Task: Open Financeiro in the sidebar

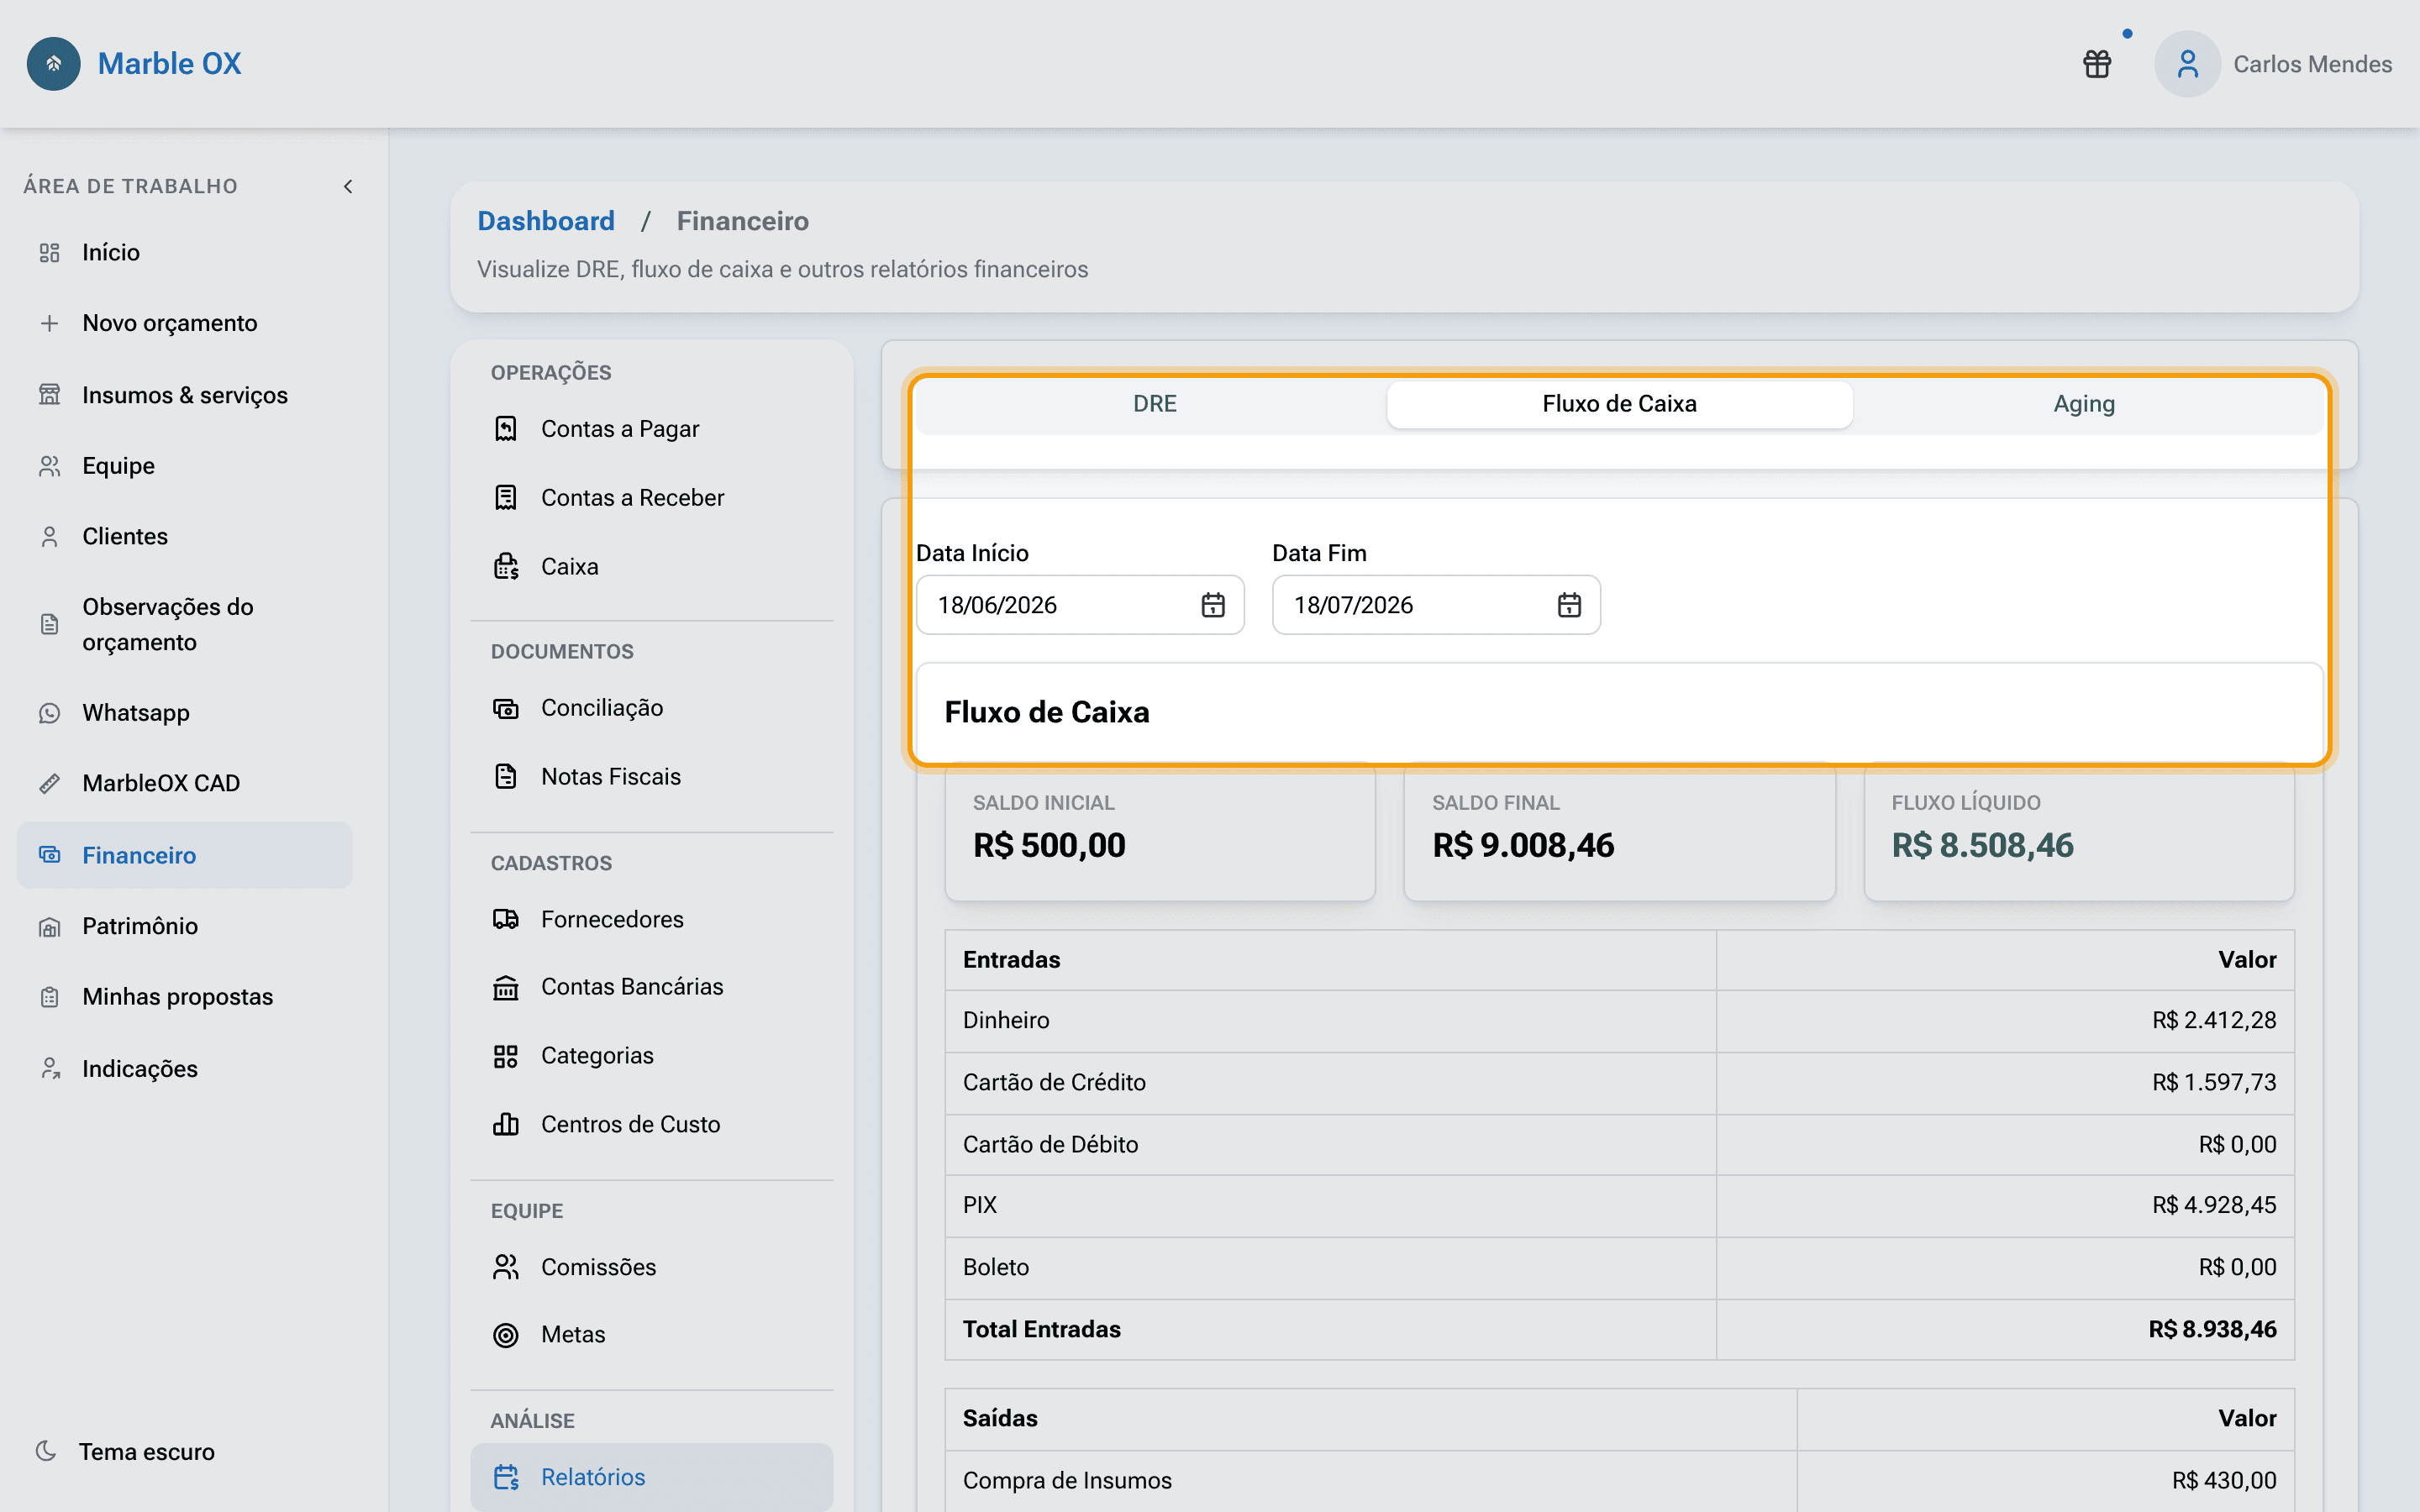Action: [x=185, y=855]
